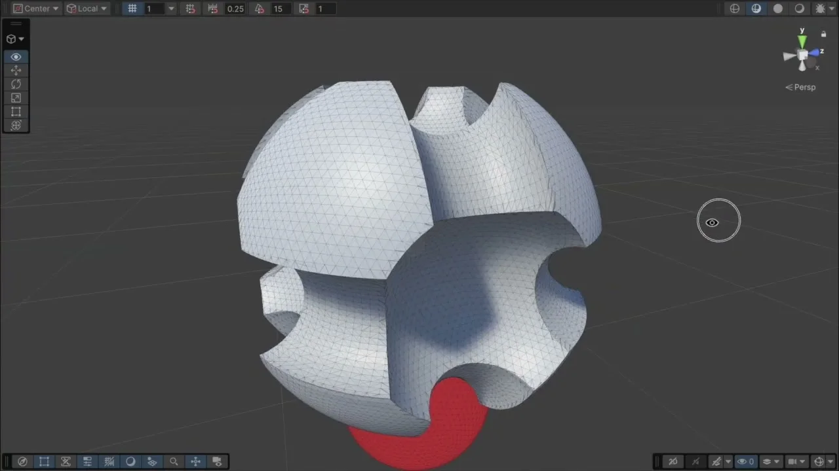Click the leftmost circular icon in bottom toolbar
The width and height of the screenshot is (839, 471).
22,462
